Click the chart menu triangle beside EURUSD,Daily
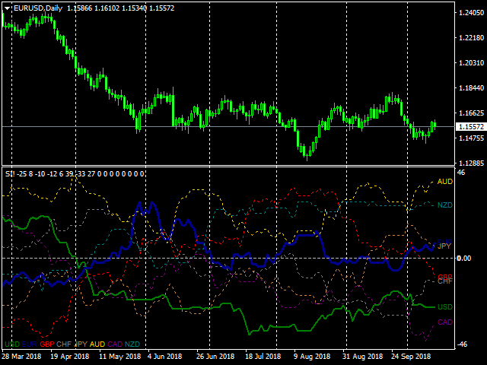Screen dimensions: 487x365 tap(7, 8)
